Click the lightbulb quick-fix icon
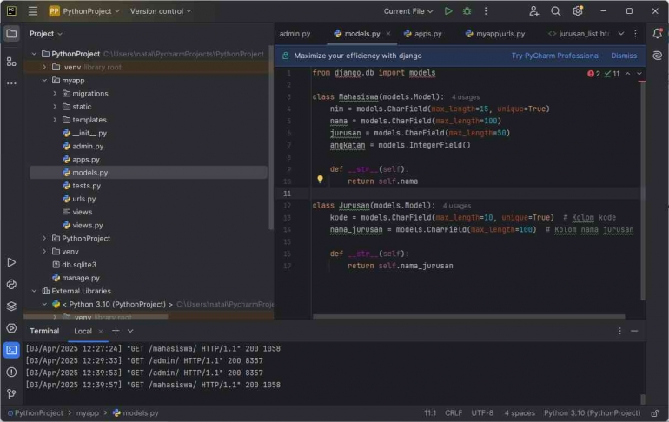This screenshot has height=422, width=669. (x=320, y=180)
